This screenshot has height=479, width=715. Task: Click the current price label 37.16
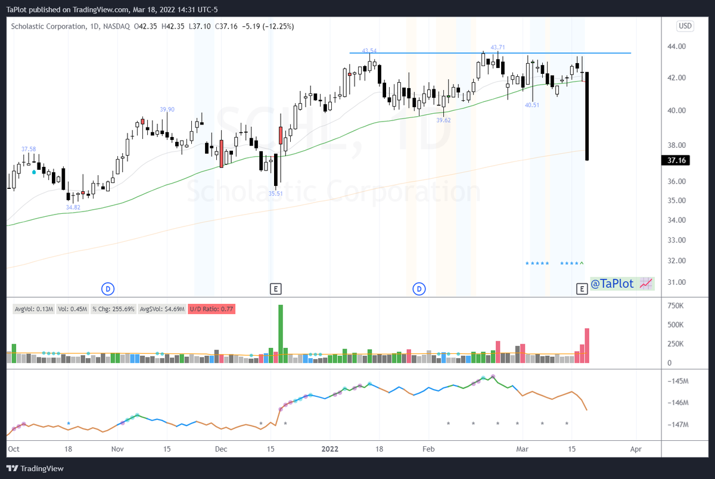pyautogui.click(x=675, y=160)
